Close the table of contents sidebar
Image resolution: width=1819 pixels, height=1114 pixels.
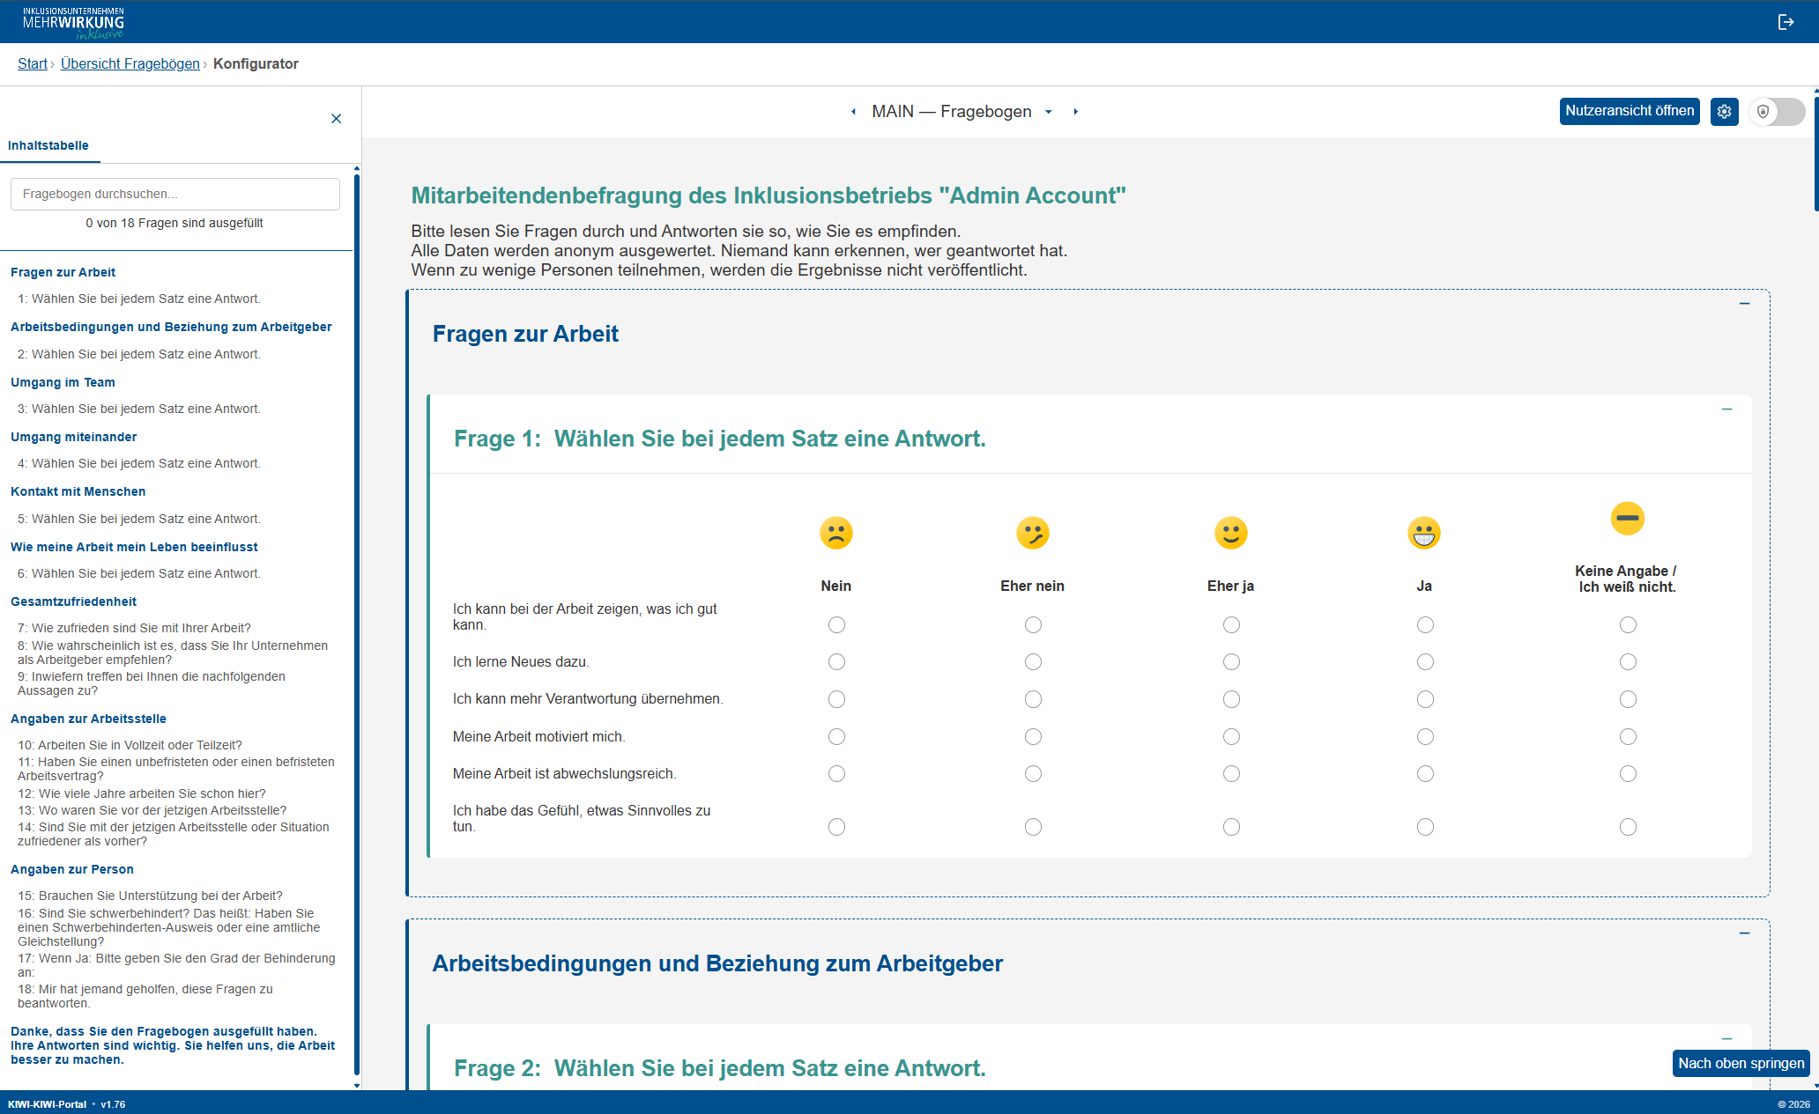pyautogui.click(x=336, y=119)
